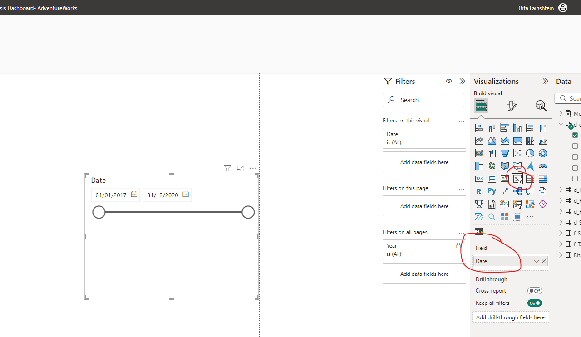Choose the Donut chart visual
581x337 pixels.
(542, 153)
